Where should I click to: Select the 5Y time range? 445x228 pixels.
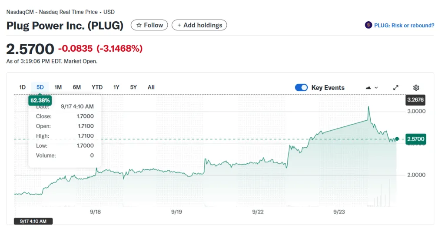[x=133, y=87]
